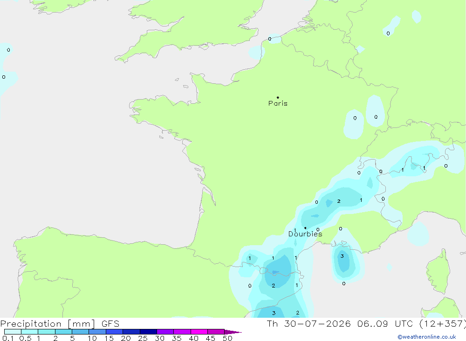This screenshot has width=466, height=341.
Task: Click the '35' legend scale value
Action: (x=177, y=338)
